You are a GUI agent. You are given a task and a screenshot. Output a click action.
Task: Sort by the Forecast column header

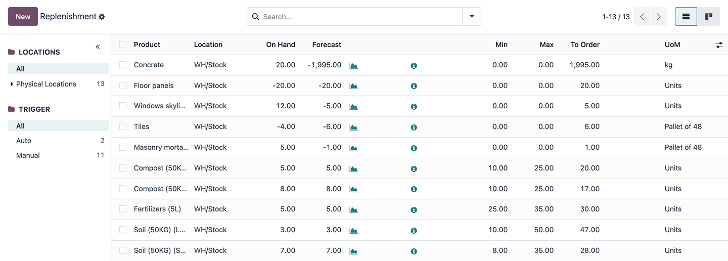327,45
